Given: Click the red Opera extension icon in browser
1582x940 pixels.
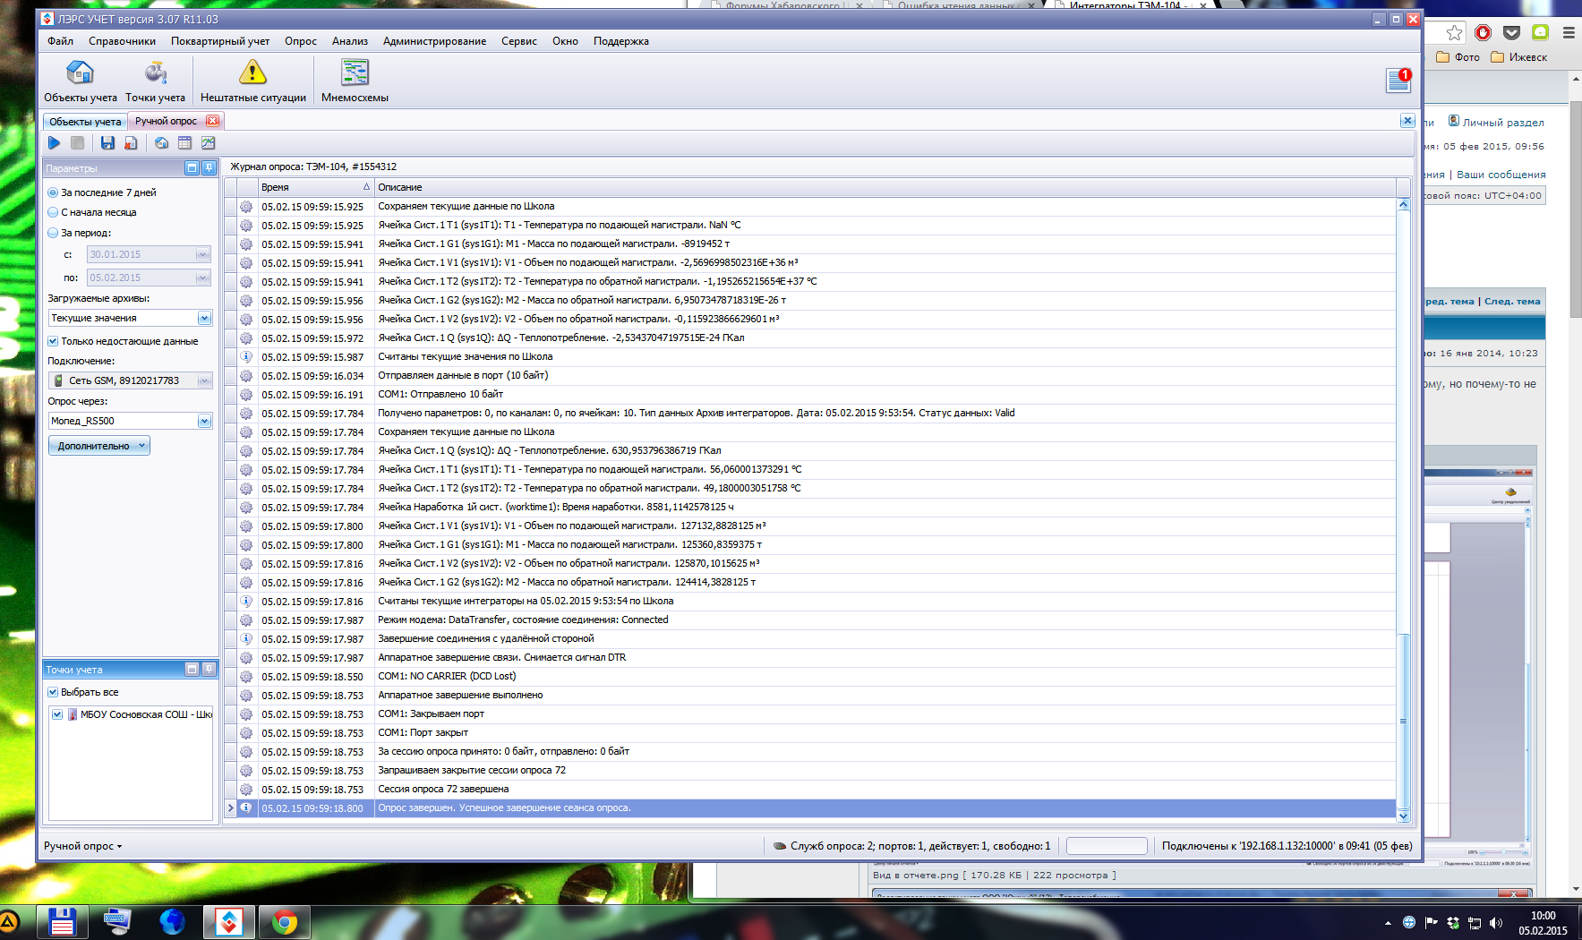Looking at the screenshot, I should pyautogui.click(x=1483, y=33).
